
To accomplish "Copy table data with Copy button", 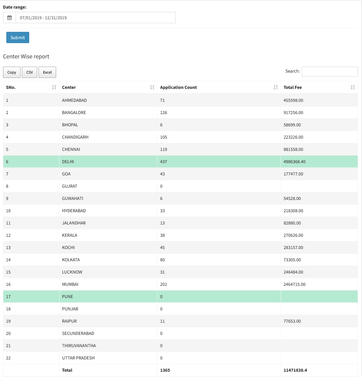I will click(12, 72).
